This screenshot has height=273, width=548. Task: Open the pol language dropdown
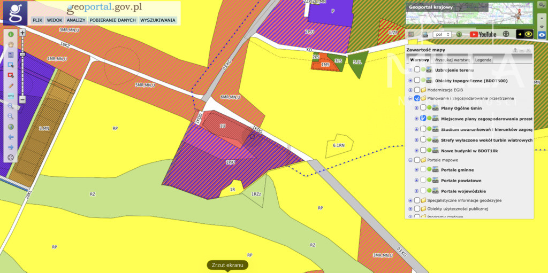[x=442, y=35]
